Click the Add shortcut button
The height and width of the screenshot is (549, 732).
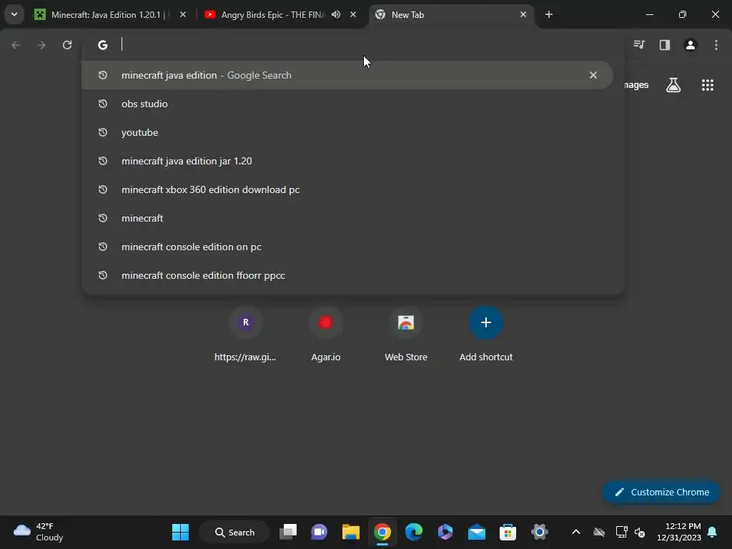(486, 335)
